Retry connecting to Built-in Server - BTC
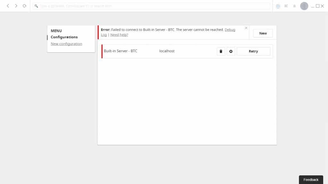The width and height of the screenshot is (328, 184). (253, 51)
